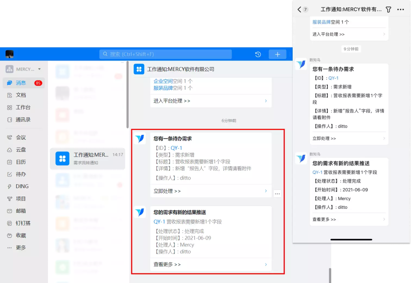Click the 85 unread messages badge
411x283 pixels.
tap(38, 83)
